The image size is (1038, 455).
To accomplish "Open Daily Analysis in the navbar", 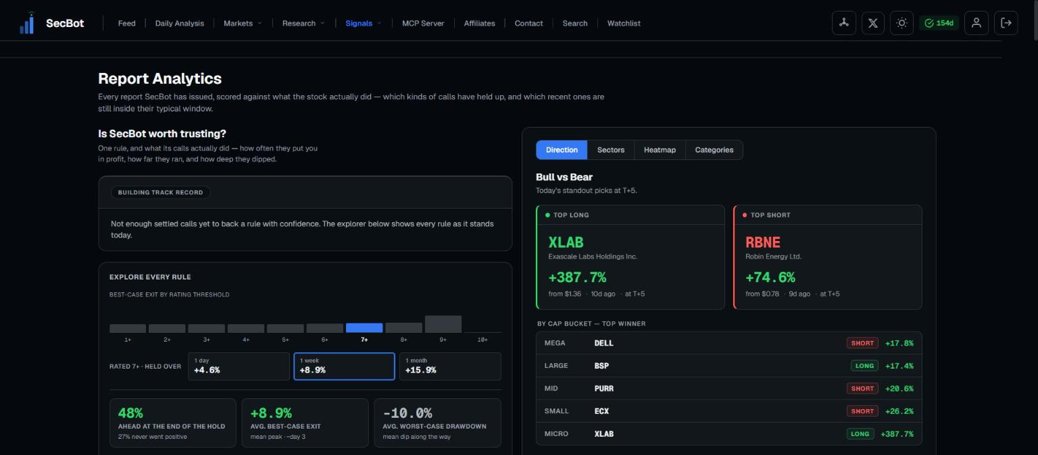I will tap(180, 23).
